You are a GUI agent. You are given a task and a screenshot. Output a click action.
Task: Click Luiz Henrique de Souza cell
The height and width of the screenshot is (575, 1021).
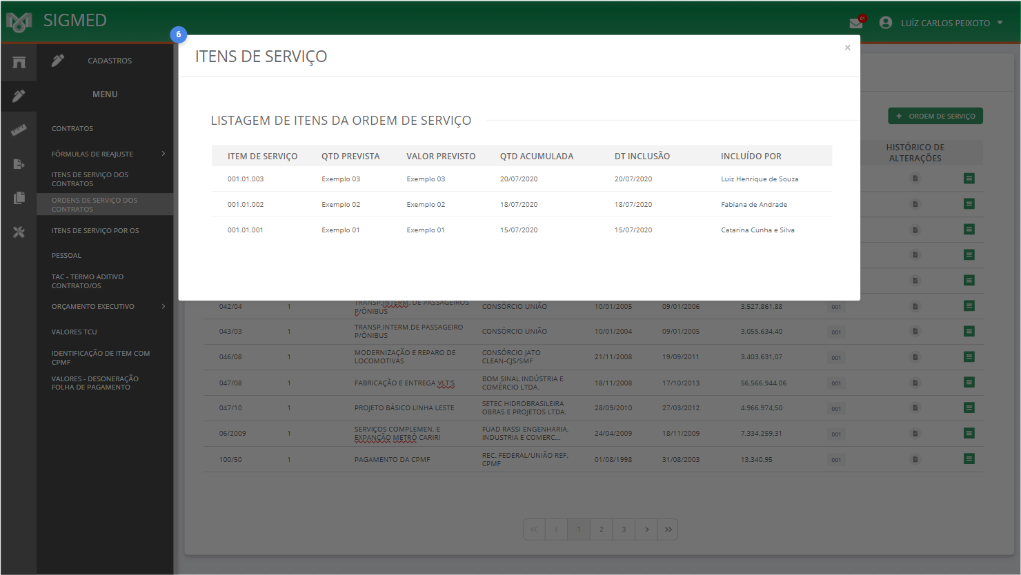(x=760, y=179)
